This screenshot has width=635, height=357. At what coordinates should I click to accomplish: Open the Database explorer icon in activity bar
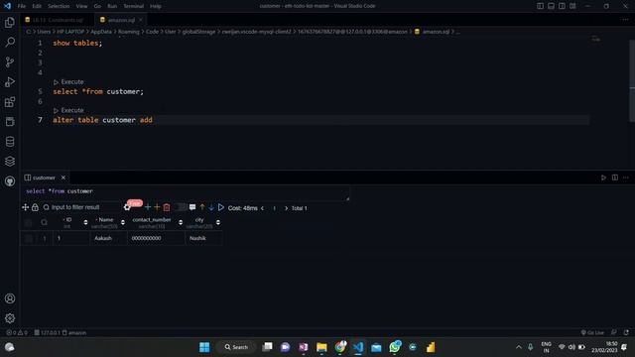click(x=10, y=141)
